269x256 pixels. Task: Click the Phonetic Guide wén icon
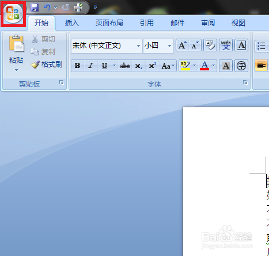pos(226,46)
